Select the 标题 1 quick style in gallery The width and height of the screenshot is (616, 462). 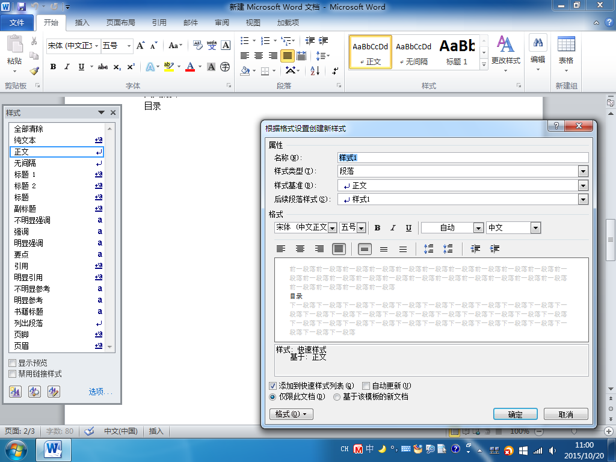(457, 52)
